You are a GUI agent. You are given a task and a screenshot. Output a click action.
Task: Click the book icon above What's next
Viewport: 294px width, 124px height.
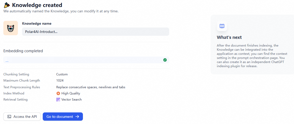(x=222, y=26)
